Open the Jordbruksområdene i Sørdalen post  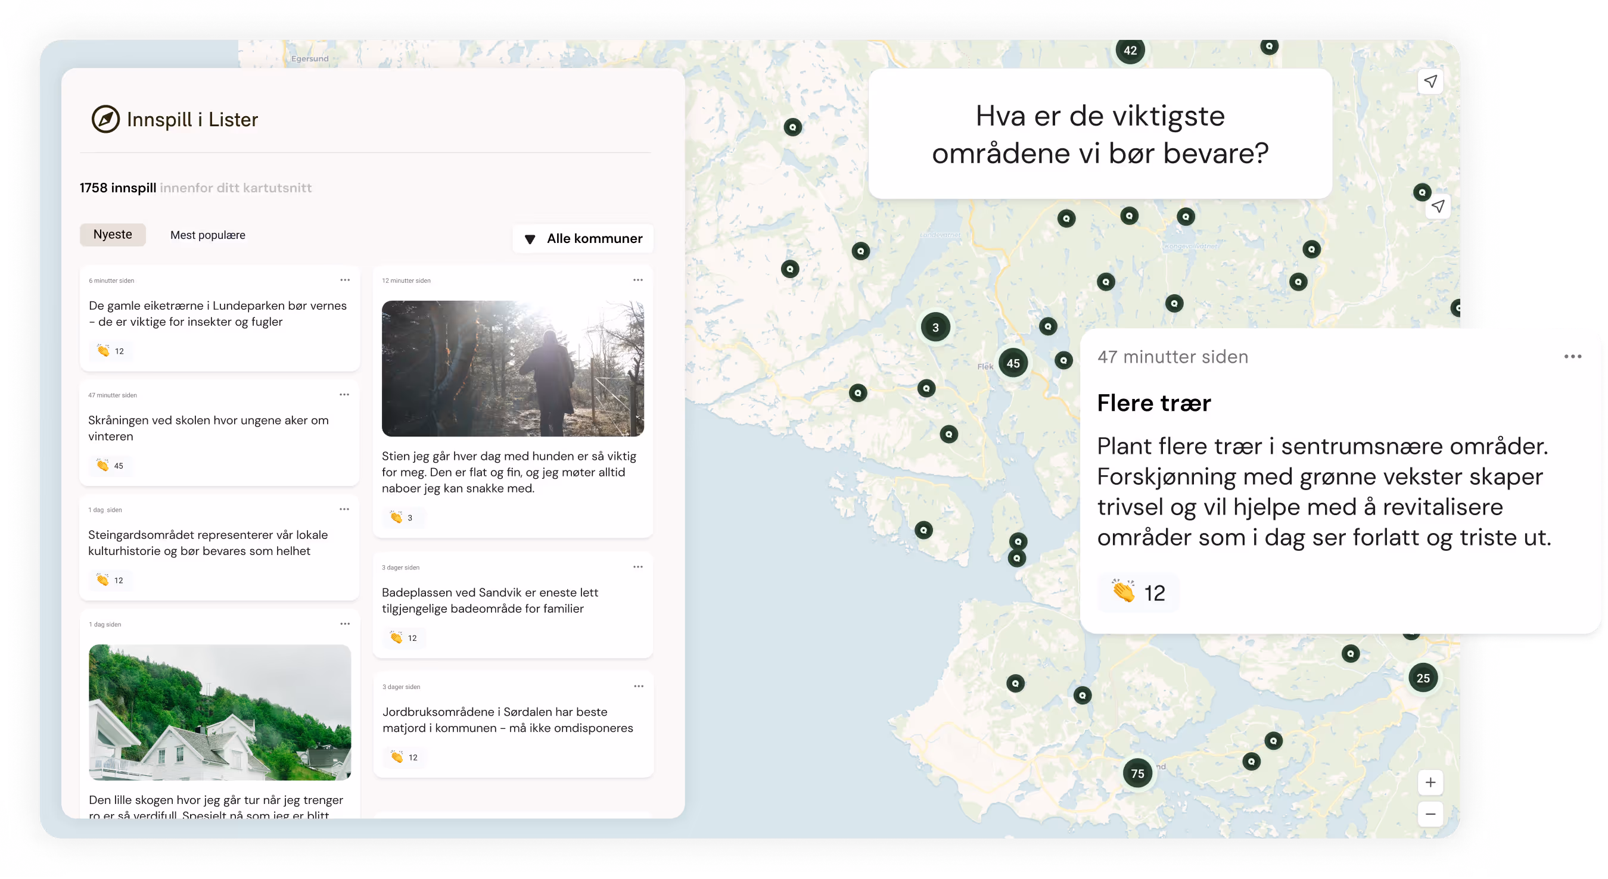[x=507, y=719]
